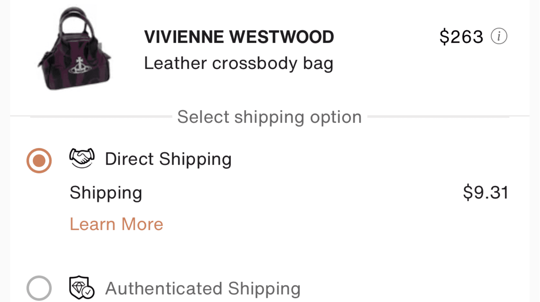The image size is (540, 302).
Task: Select the Authenticated Shipping option label
Action: coord(203,288)
